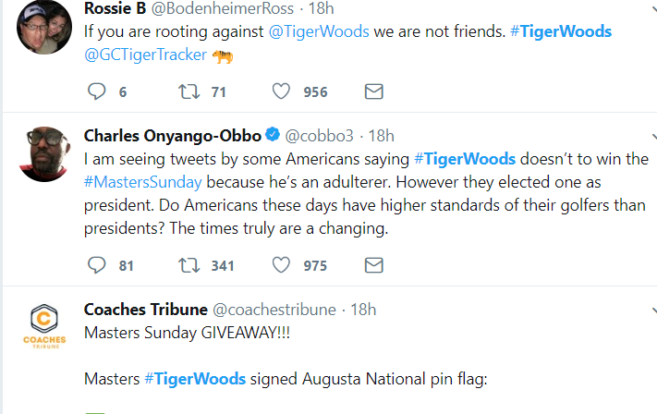
Task: Open the 18h timestamp on Coaches Tribune tweet
Action: coord(362,309)
